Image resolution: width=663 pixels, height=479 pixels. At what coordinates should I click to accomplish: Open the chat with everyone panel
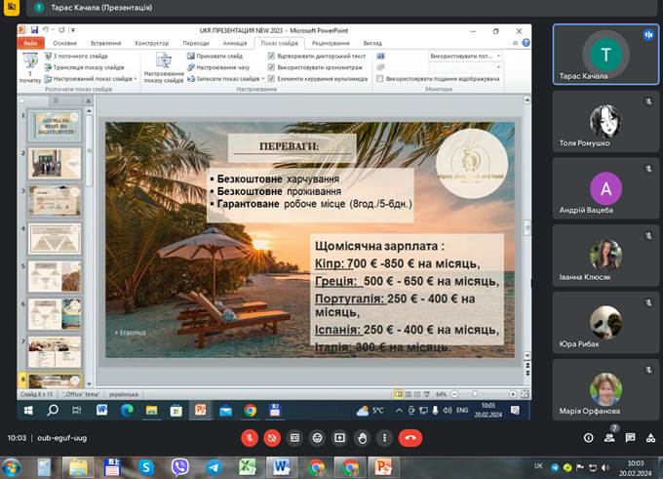click(630, 438)
